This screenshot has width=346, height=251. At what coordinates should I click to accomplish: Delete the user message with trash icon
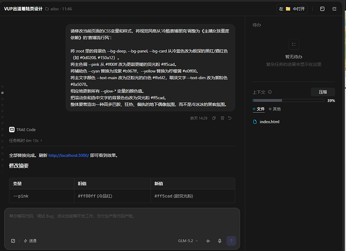(x=222, y=118)
